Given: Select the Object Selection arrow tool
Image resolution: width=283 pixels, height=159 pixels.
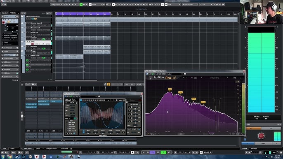Looking at the screenshot, I should pyautogui.click(x=113, y=5).
